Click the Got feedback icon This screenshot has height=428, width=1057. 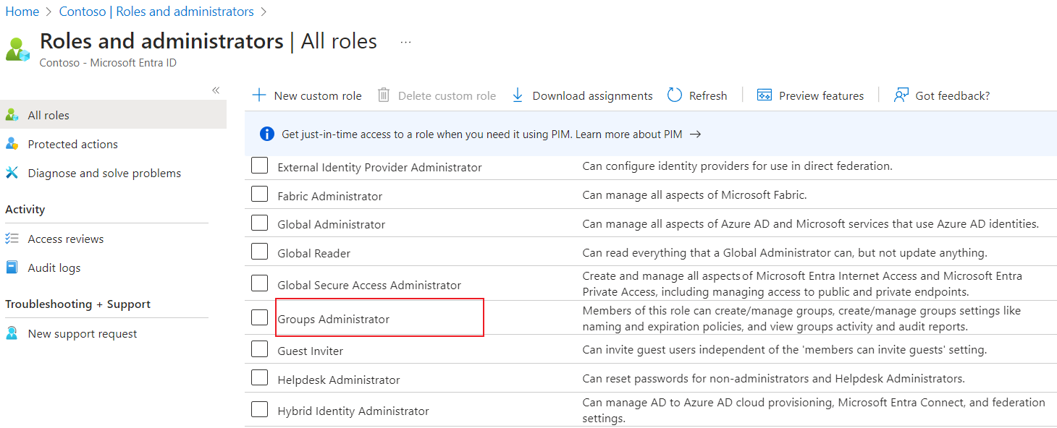pyautogui.click(x=900, y=95)
